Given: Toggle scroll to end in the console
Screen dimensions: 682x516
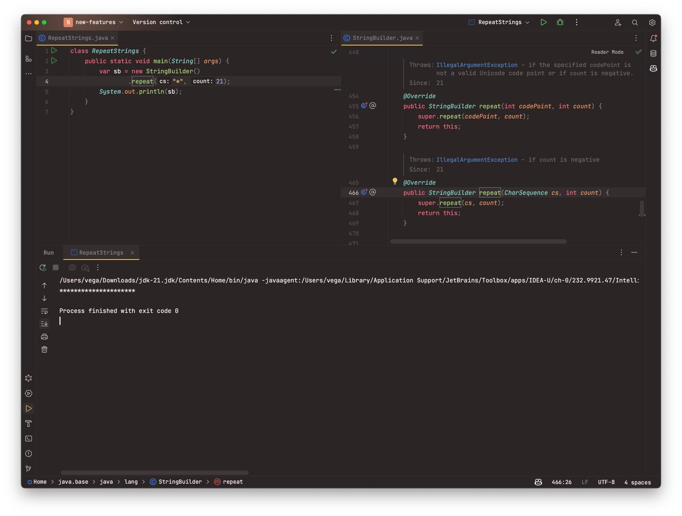Looking at the screenshot, I should pos(44,323).
